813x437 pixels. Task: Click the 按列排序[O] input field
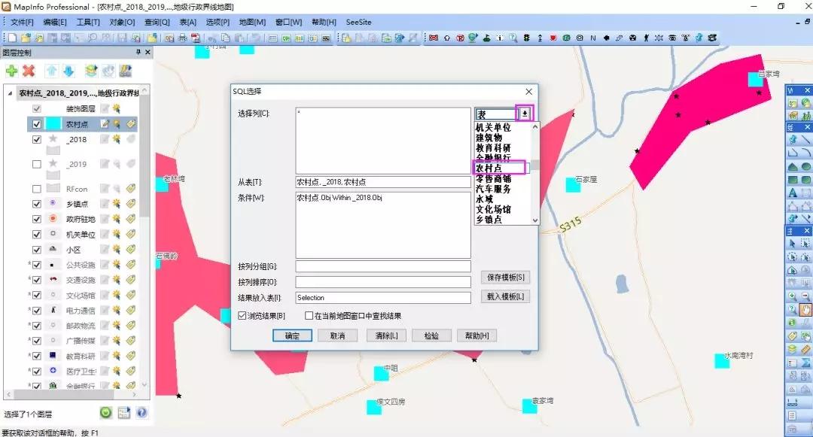[x=383, y=281]
